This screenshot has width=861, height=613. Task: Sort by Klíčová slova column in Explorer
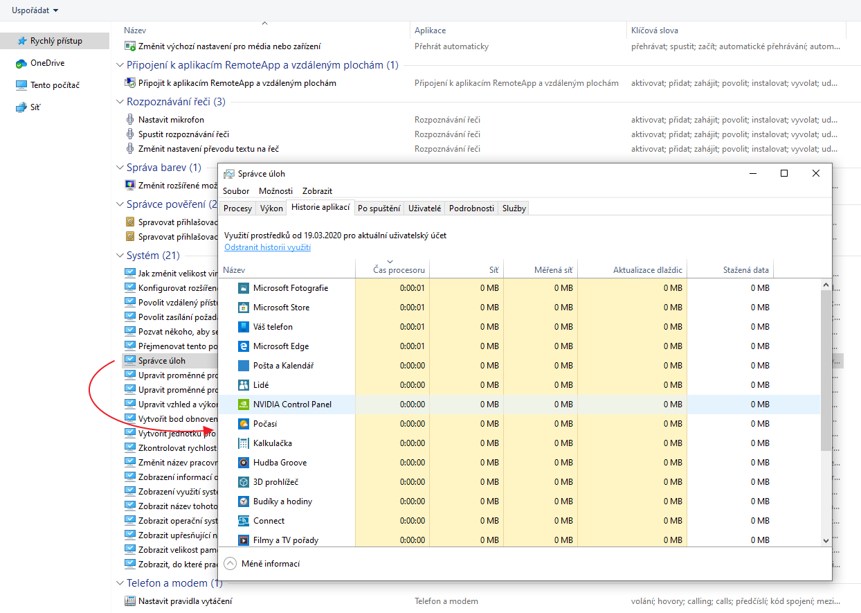pyautogui.click(x=736, y=30)
